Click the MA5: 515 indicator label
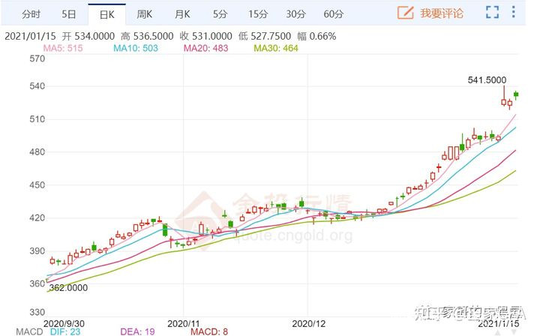 [x=63, y=48]
